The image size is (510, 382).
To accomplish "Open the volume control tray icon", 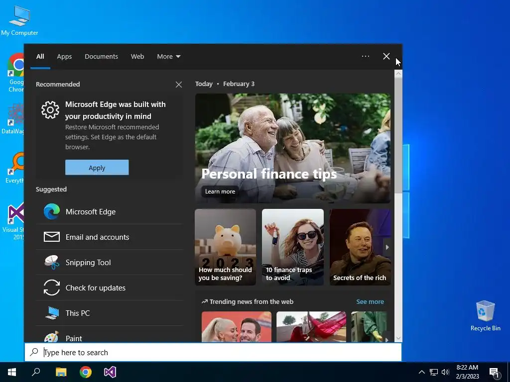I will [445, 372].
